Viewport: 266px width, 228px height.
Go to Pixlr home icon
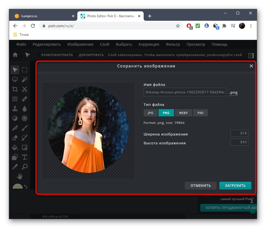[15, 55]
